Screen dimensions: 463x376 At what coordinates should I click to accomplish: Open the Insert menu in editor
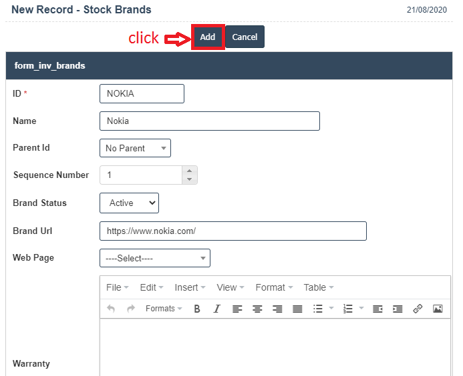tap(190, 287)
